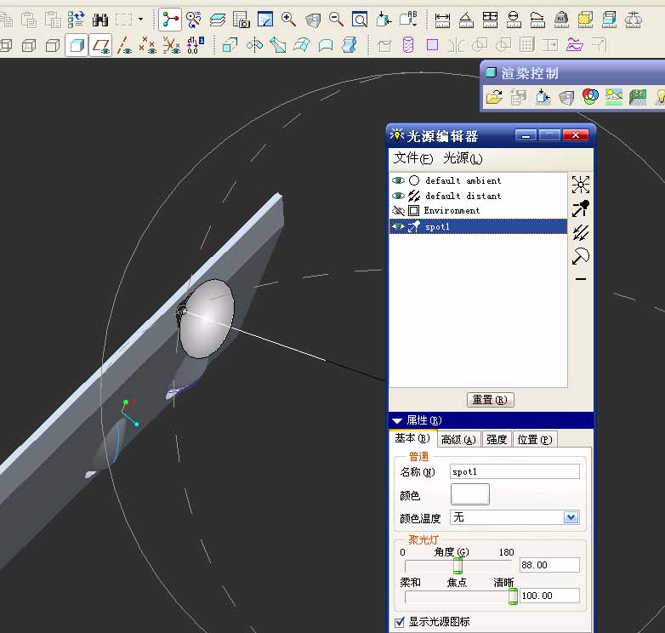Toggle the spin center icon
The height and width of the screenshot is (633, 665).
coord(170,20)
